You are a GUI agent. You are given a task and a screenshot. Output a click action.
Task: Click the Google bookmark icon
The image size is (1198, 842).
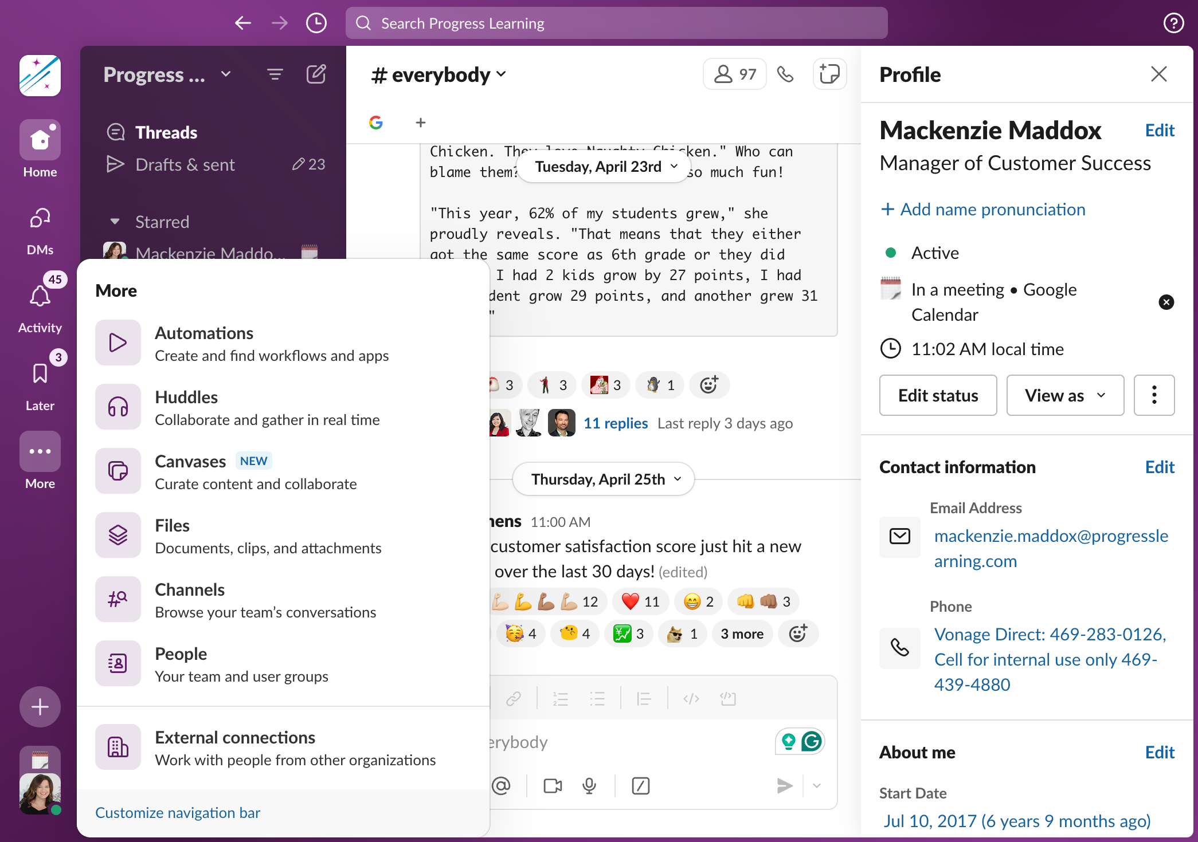376,123
